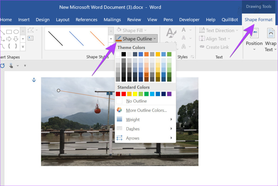Image resolution: width=278 pixels, height=186 pixels.
Task: Click the Shape Outline button
Action: (136, 39)
